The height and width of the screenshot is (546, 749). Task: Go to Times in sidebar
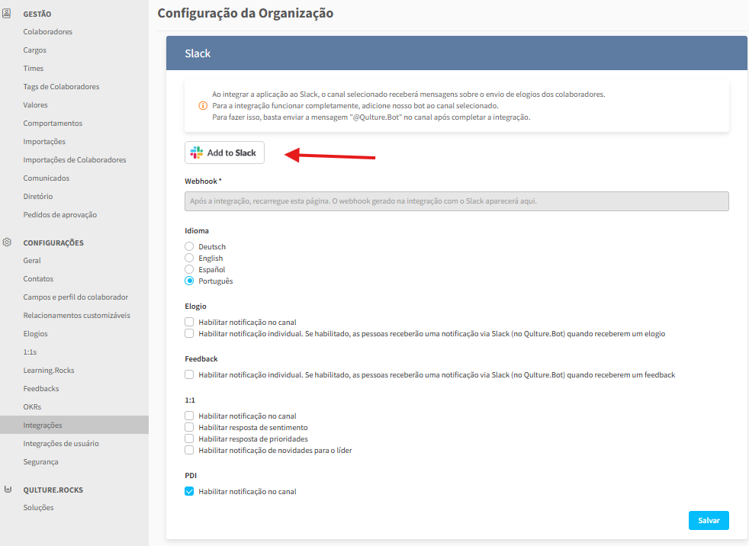[x=33, y=69]
